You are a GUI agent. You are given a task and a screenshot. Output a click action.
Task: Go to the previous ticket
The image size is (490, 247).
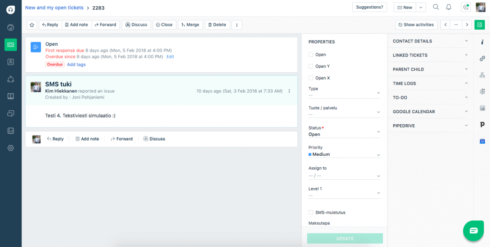(x=445, y=25)
